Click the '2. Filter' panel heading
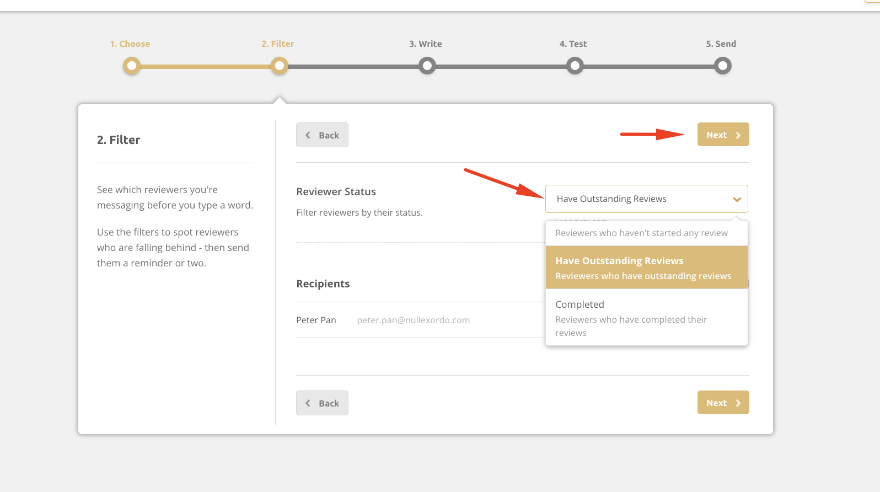880x492 pixels. click(119, 140)
